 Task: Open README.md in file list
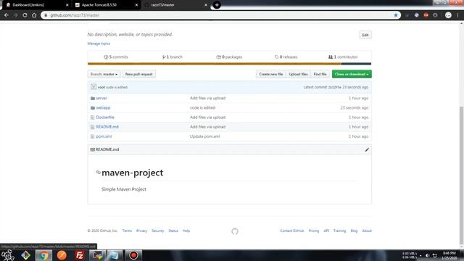pyautogui.click(x=107, y=127)
